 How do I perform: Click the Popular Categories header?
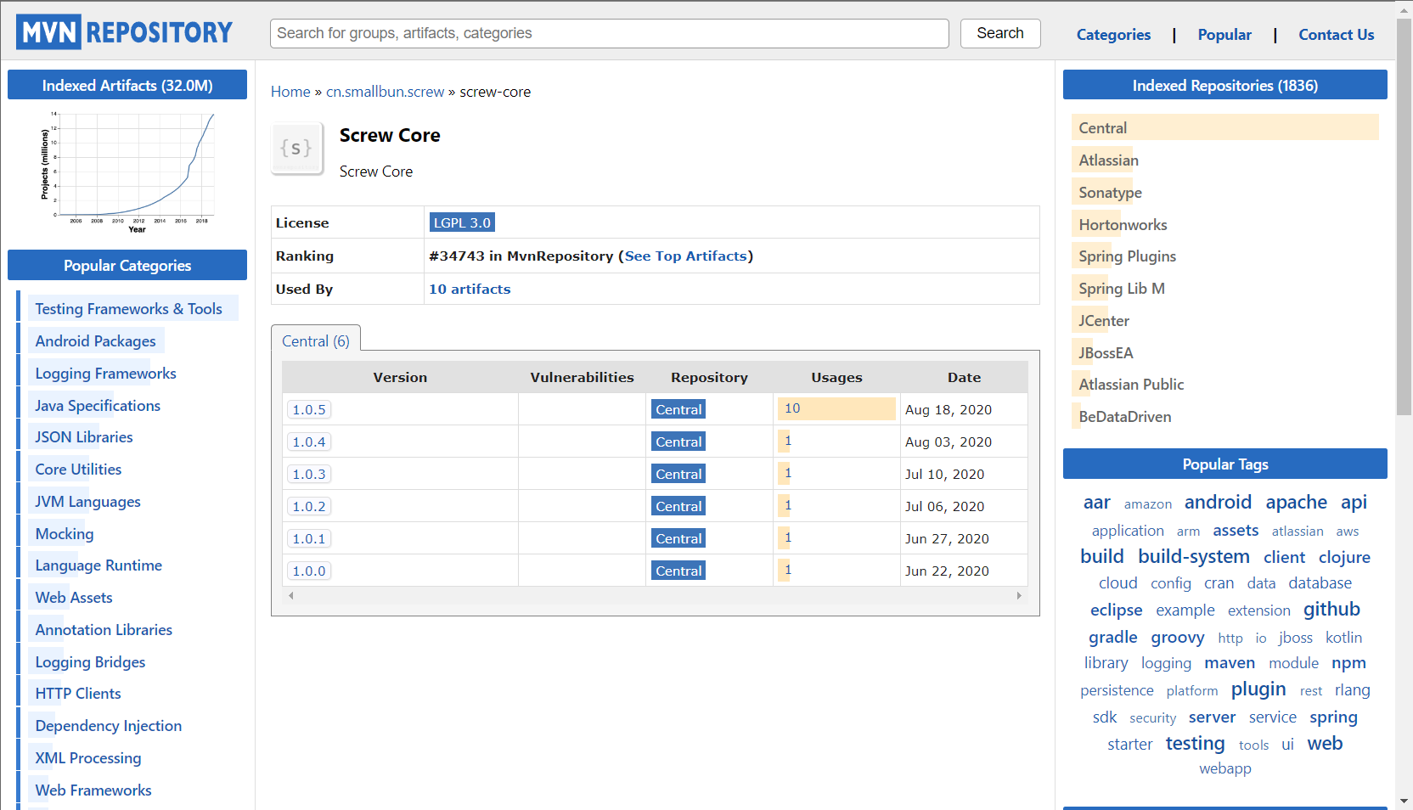127,266
